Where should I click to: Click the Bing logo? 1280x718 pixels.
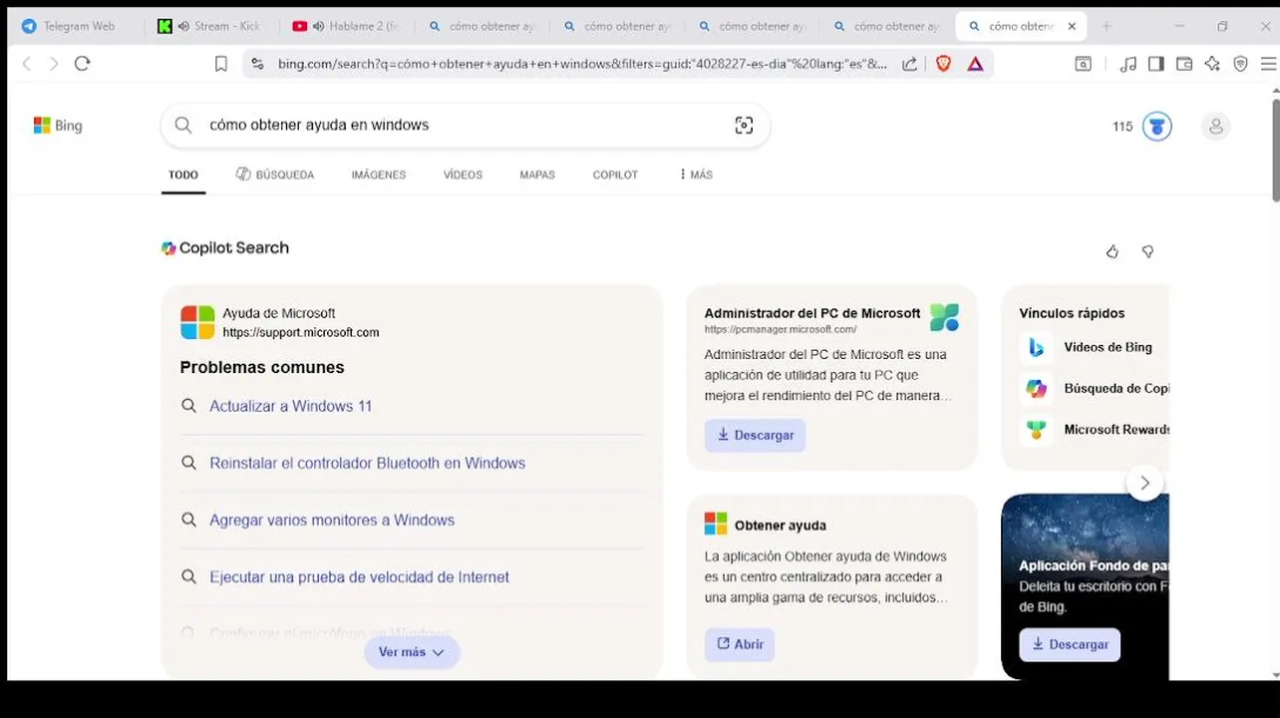58,126
